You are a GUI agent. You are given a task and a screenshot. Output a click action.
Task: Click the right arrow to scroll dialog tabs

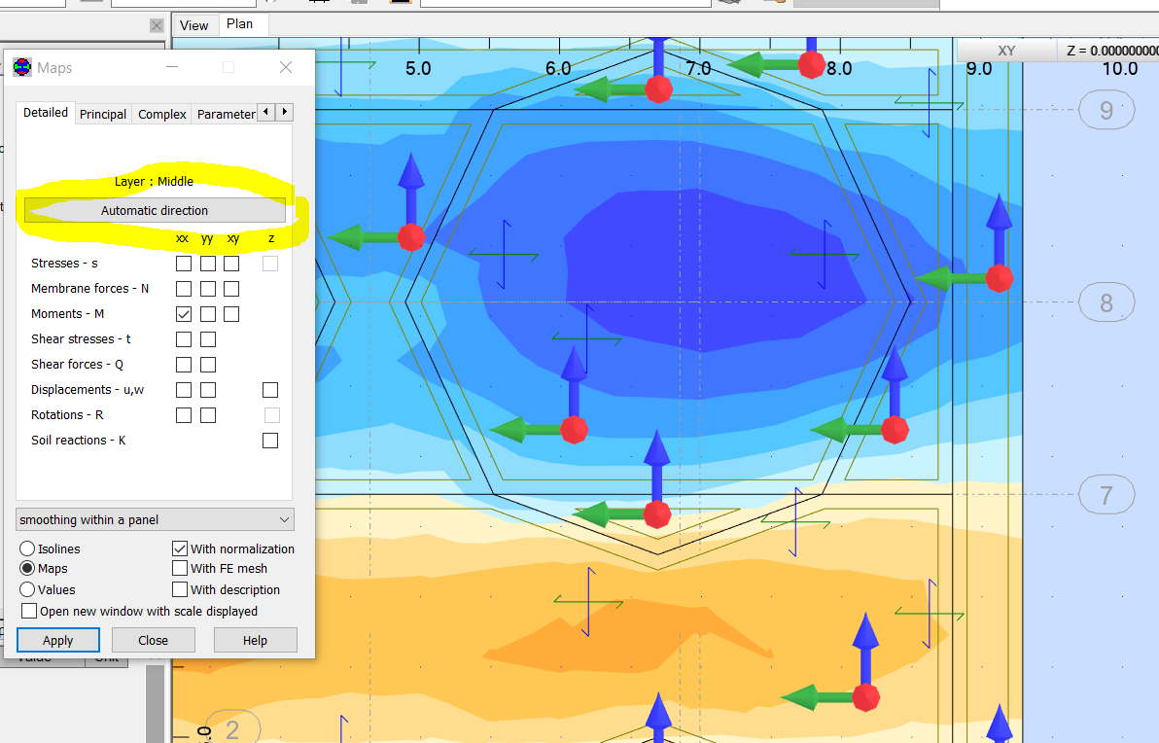tap(284, 112)
